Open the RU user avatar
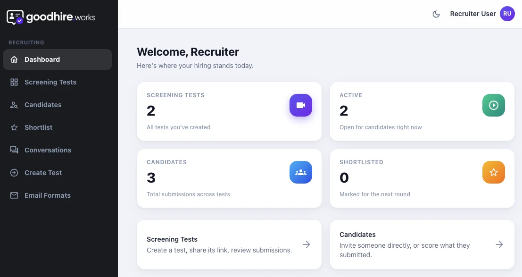The image size is (522, 277). (507, 14)
